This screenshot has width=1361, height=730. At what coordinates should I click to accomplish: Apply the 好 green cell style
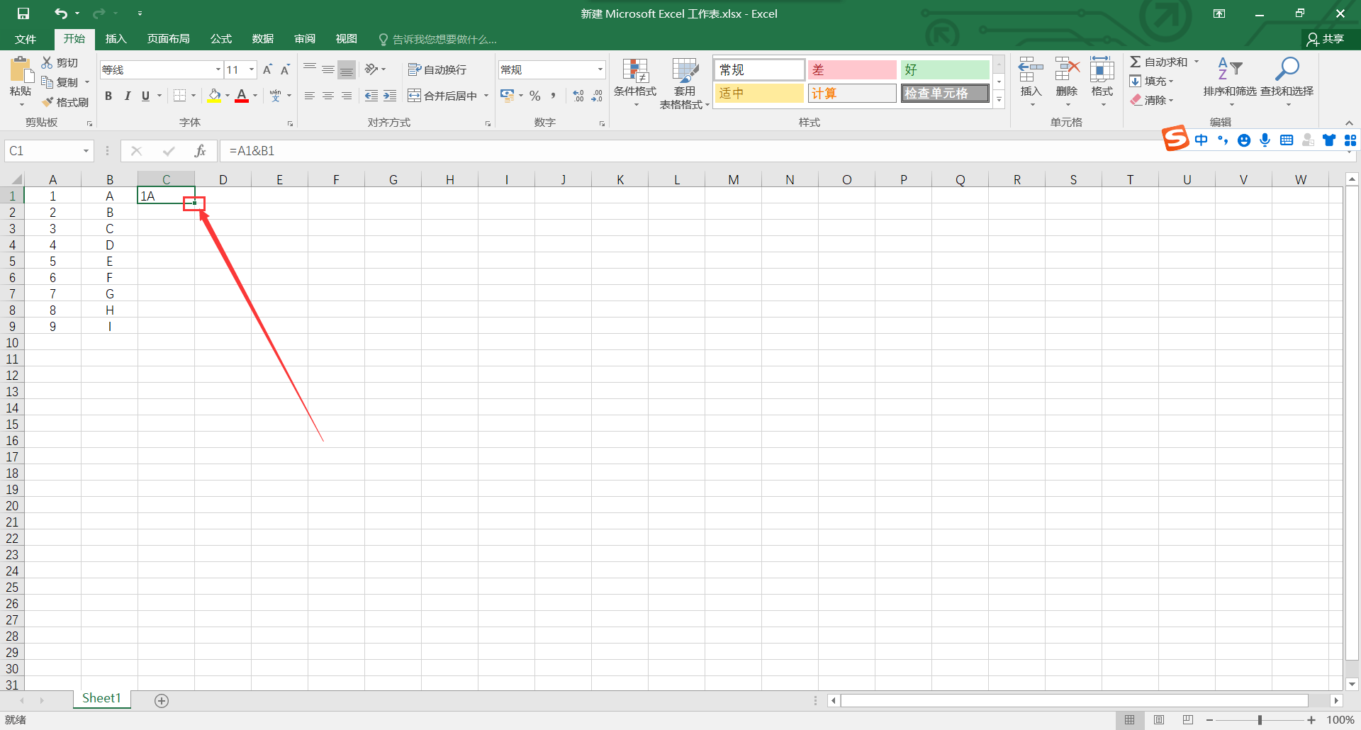pyautogui.click(x=945, y=69)
